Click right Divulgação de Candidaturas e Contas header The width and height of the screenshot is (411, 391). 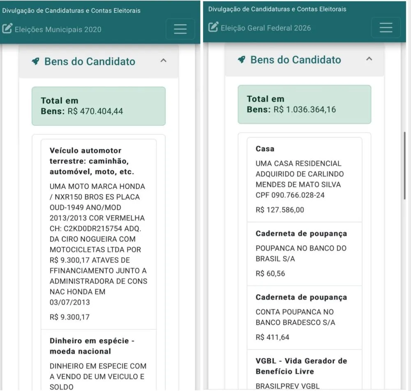[277, 9]
